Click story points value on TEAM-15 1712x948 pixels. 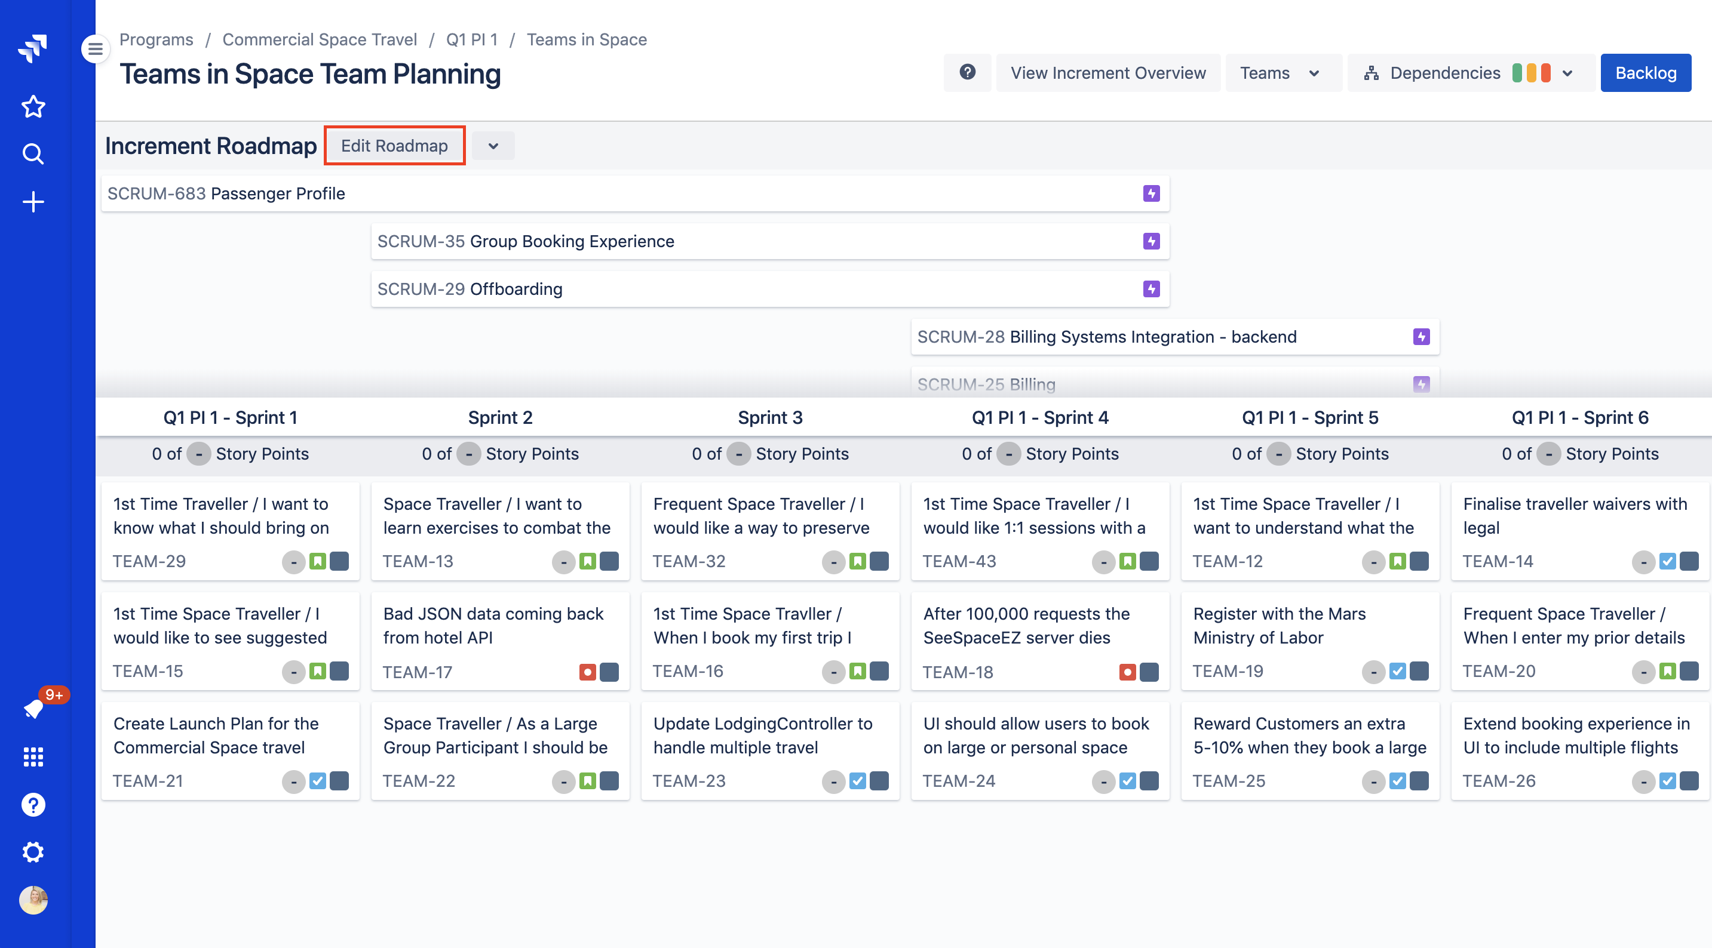[x=293, y=672]
